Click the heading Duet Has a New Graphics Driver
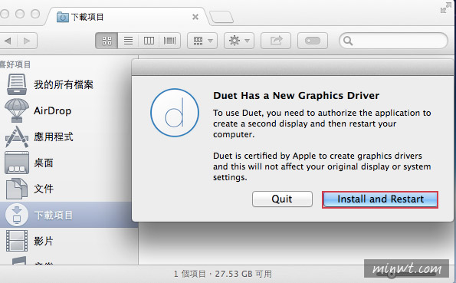 [x=296, y=96]
